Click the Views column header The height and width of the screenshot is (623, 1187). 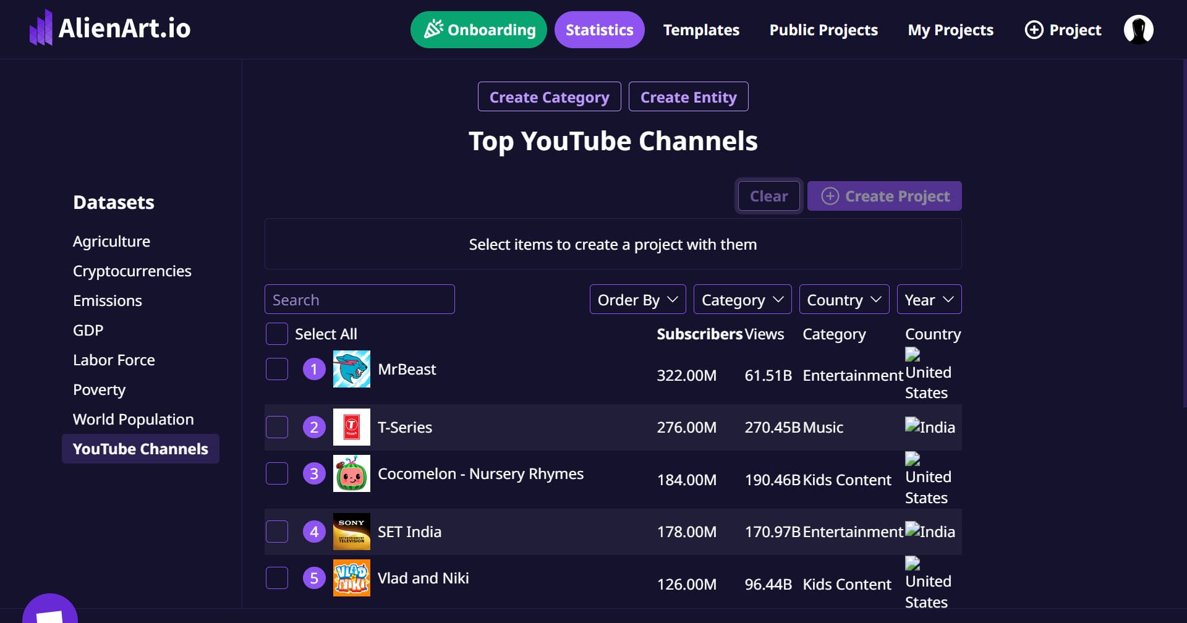click(764, 334)
